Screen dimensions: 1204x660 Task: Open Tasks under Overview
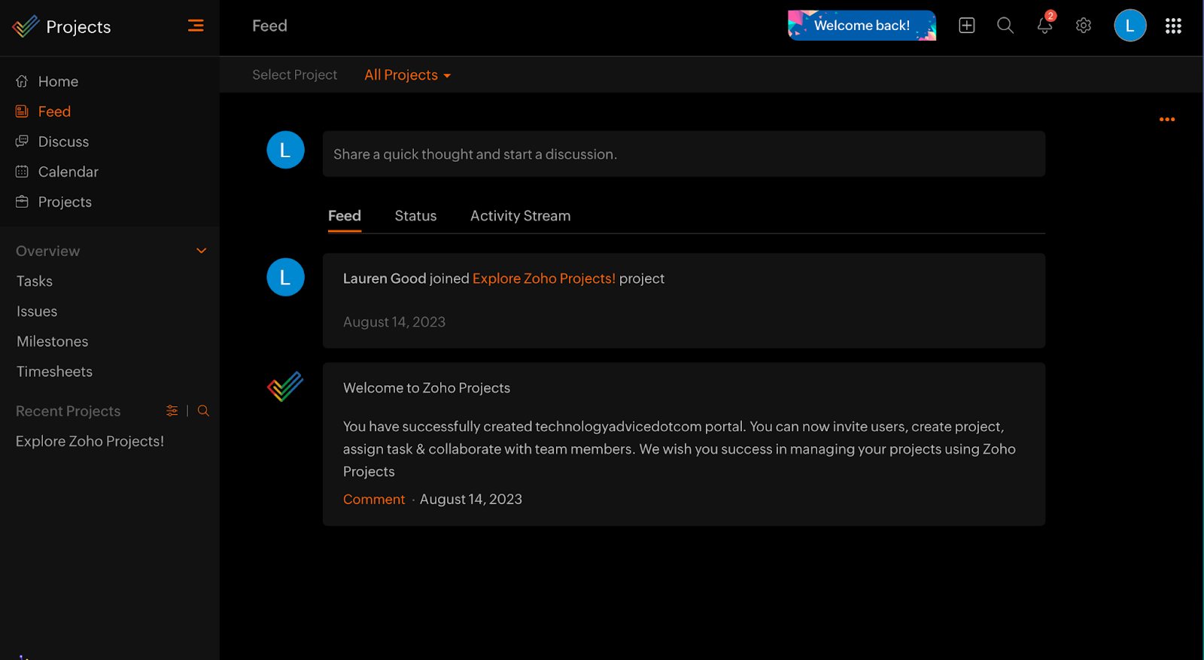(35, 281)
